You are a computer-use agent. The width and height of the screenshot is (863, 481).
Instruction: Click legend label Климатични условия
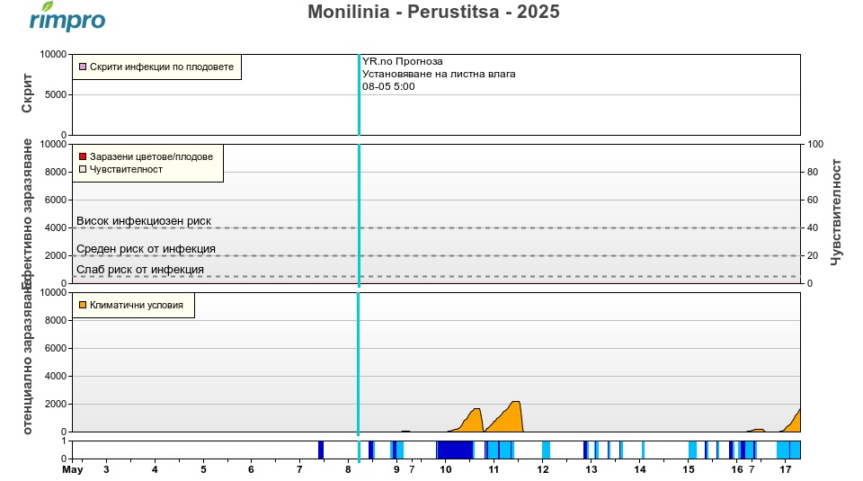click(137, 305)
